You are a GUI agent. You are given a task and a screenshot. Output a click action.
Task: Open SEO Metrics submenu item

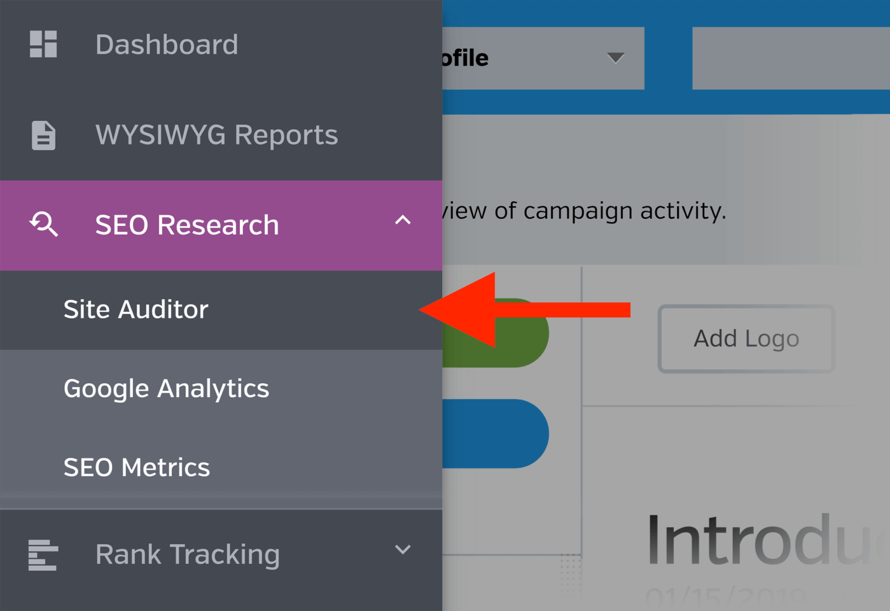pyautogui.click(x=221, y=468)
